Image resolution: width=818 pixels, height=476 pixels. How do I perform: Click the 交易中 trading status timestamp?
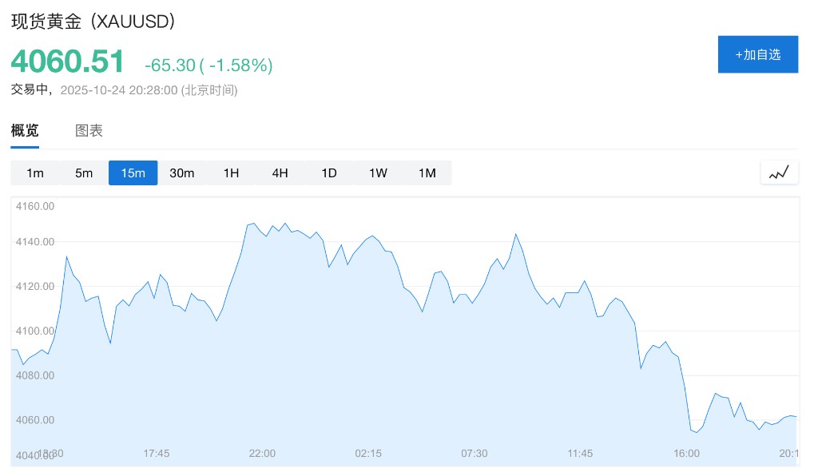(124, 89)
